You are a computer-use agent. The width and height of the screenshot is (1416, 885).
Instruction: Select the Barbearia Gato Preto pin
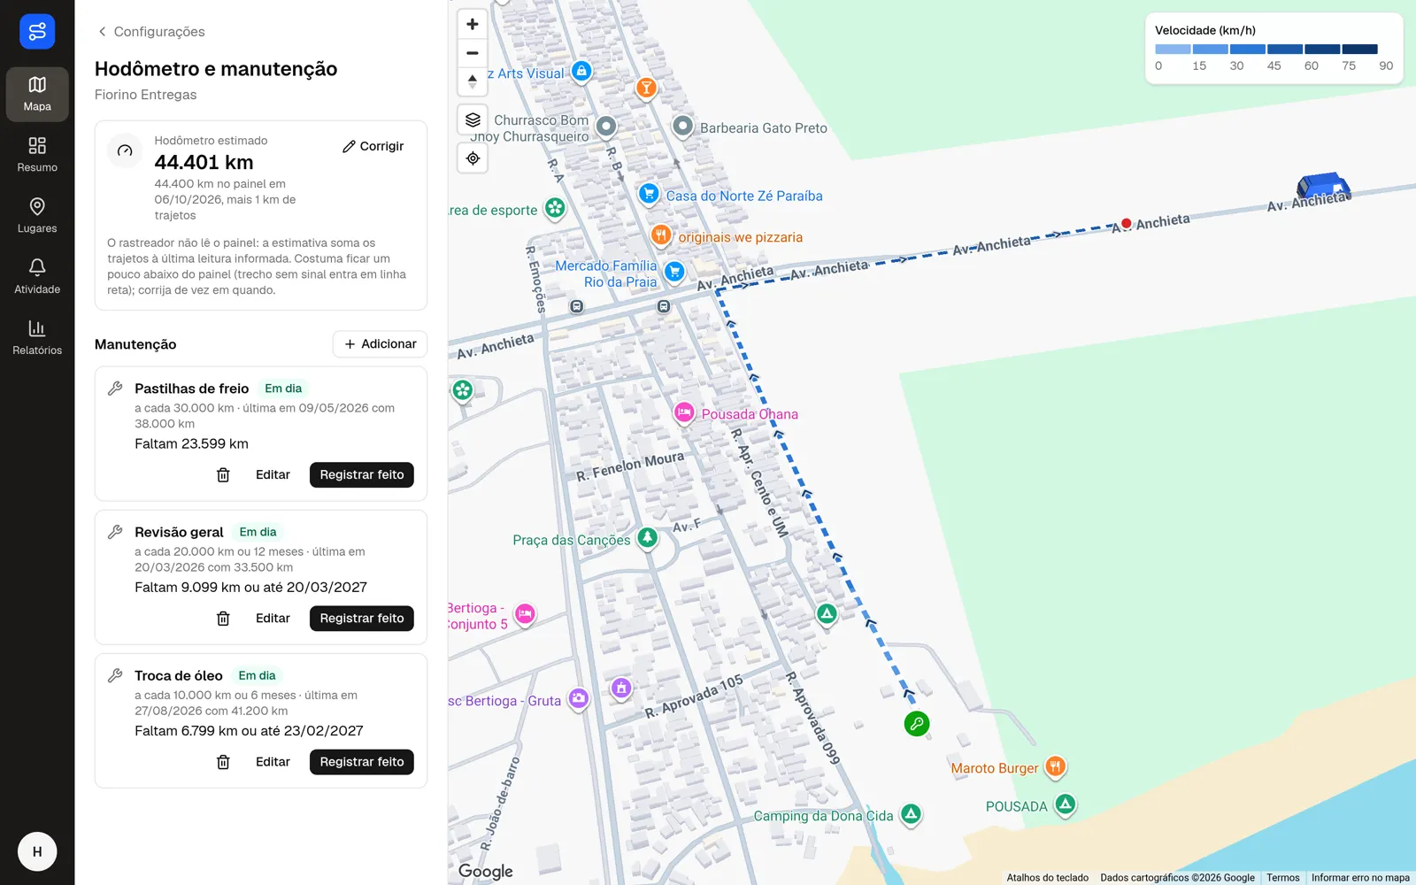(683, 127)
